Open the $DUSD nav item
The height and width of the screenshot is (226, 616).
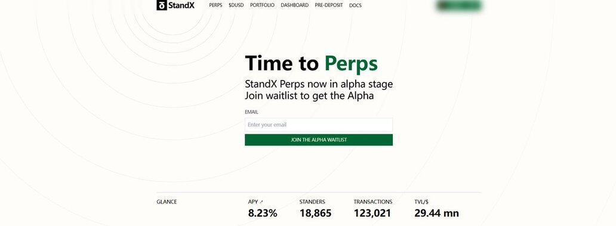pyautogui.click(x=236, y=5)
